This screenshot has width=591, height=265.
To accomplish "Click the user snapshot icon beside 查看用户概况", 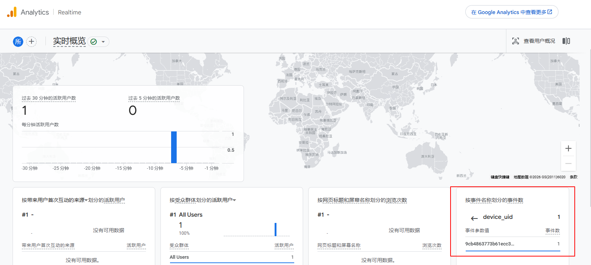I will pyautogui.click(x=515, y=41).
